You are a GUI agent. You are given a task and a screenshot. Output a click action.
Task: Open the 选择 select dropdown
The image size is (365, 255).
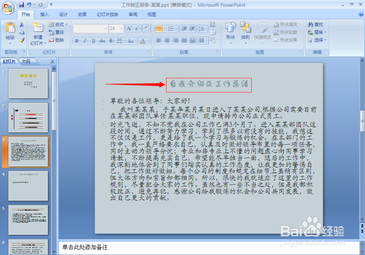pyautogui.click(x=317, y=40)
